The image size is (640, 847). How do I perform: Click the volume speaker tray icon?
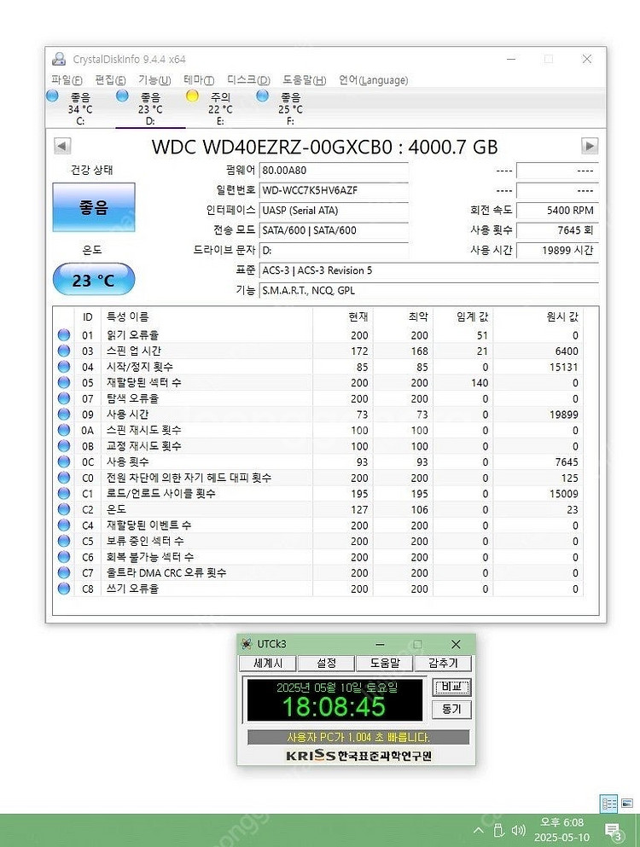pyautogui.click(x=518, y=830)
